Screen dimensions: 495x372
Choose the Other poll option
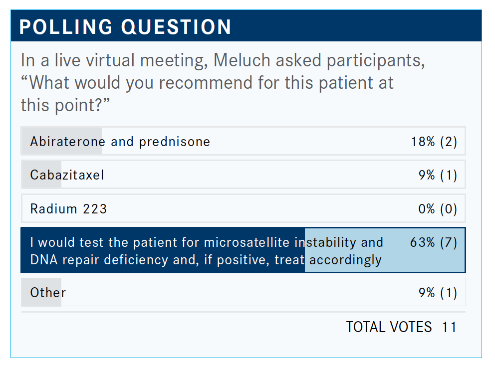coord(48,292)
